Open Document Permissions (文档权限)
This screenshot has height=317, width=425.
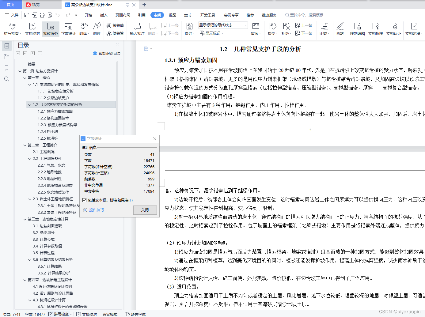click(x=376, y=29)
